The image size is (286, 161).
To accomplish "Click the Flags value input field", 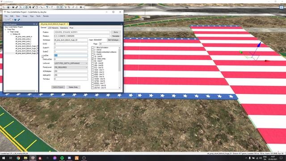I will click(110, 44).
